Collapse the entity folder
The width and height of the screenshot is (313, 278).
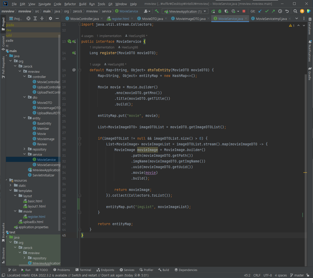(x=25, y=118)
